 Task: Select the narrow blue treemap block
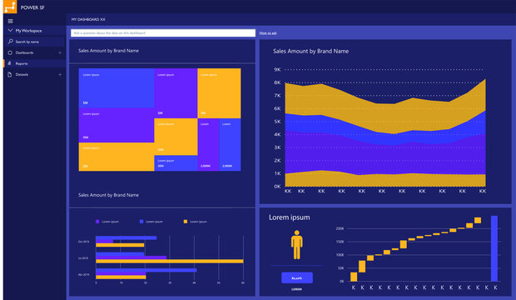(230, 144)
